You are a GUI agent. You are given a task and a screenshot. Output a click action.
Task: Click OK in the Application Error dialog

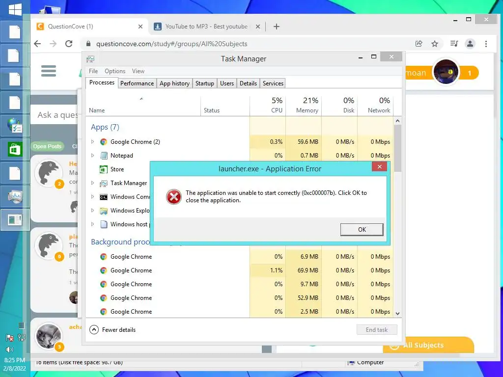point(362,230)
